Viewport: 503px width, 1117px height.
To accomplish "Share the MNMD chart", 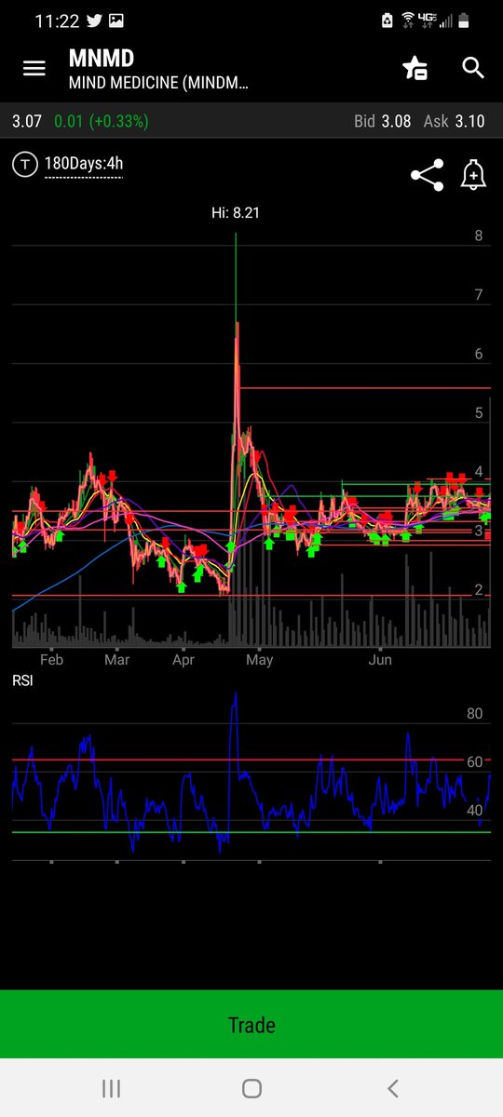I will (427, 175).
